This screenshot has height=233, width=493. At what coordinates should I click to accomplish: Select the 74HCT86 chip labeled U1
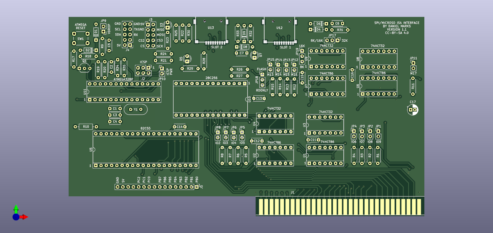[325, 156]
